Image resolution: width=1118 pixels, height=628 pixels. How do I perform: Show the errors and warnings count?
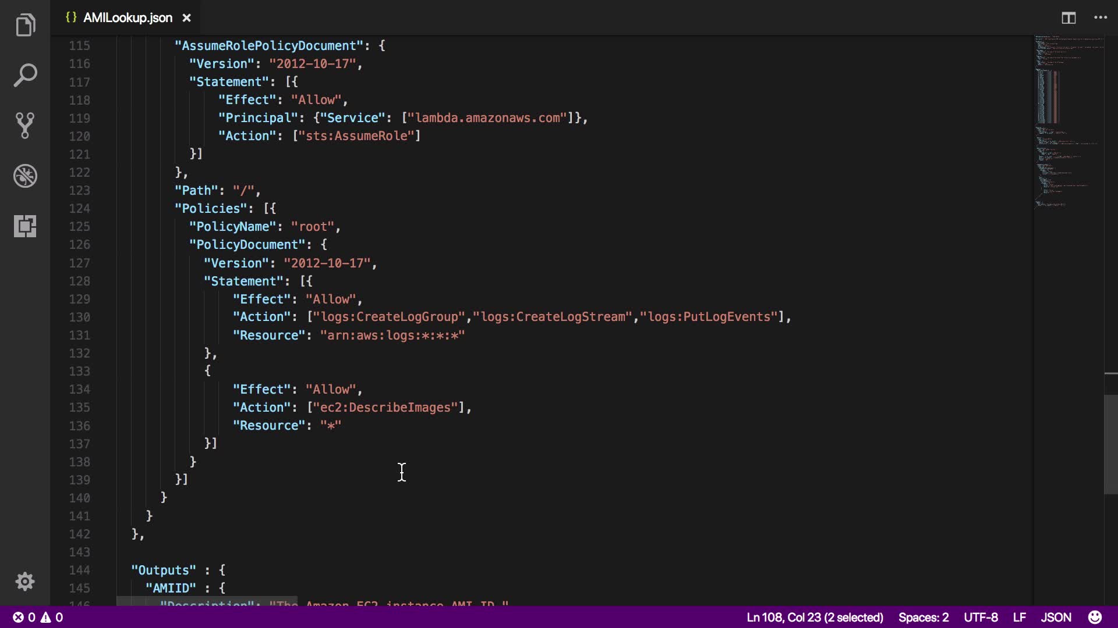pos(38,617)
